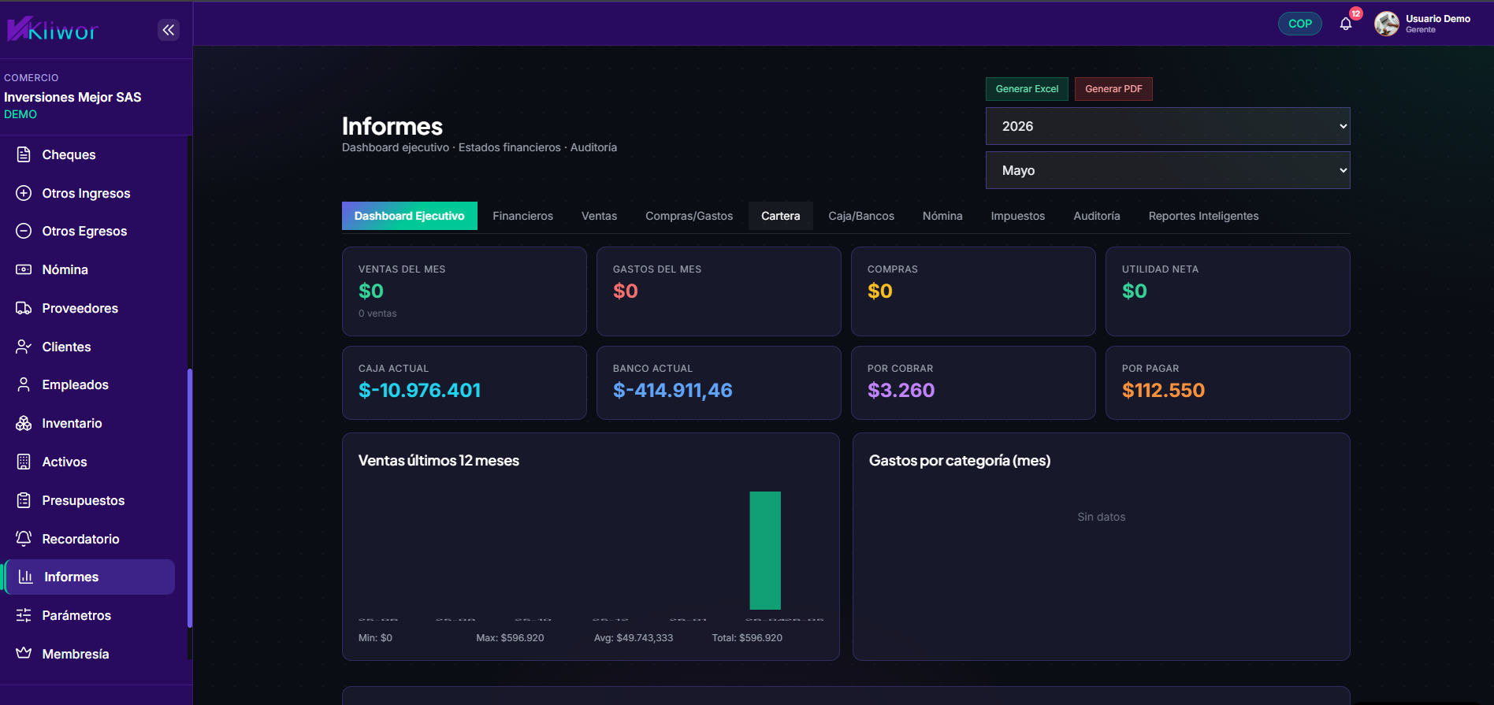Open the Compras/Gastos tab

click(x=689, y=216)
